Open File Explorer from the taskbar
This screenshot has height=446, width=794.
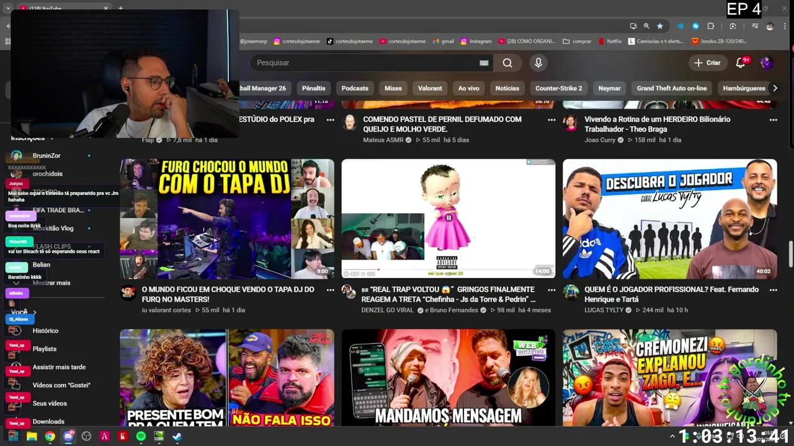(x=32, y=436)
